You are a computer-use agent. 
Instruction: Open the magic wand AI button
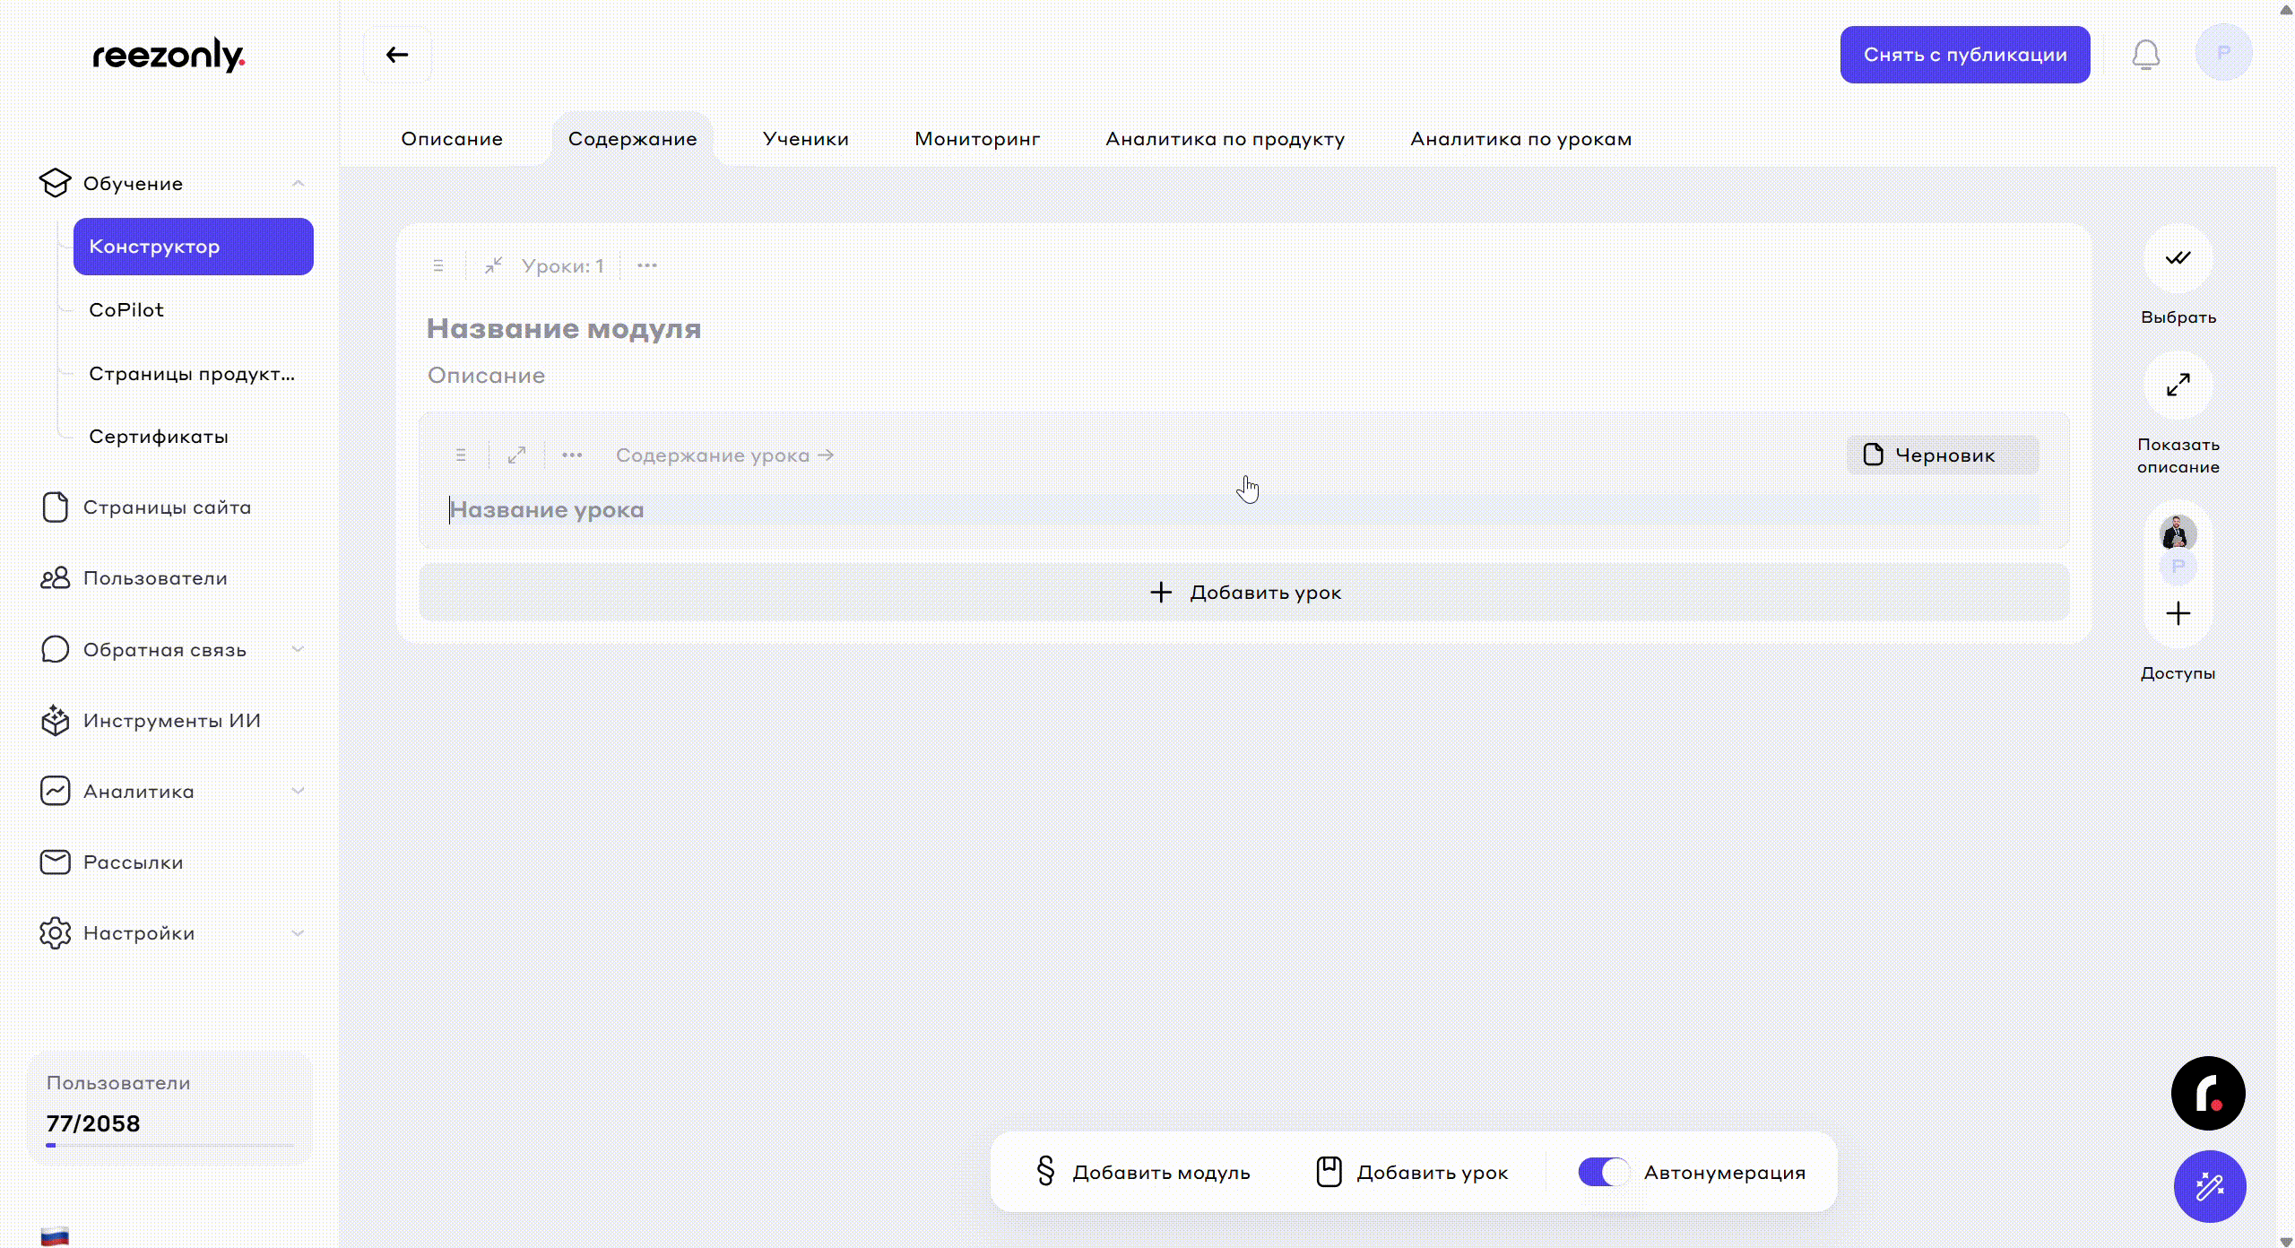coord(2209,1186)
